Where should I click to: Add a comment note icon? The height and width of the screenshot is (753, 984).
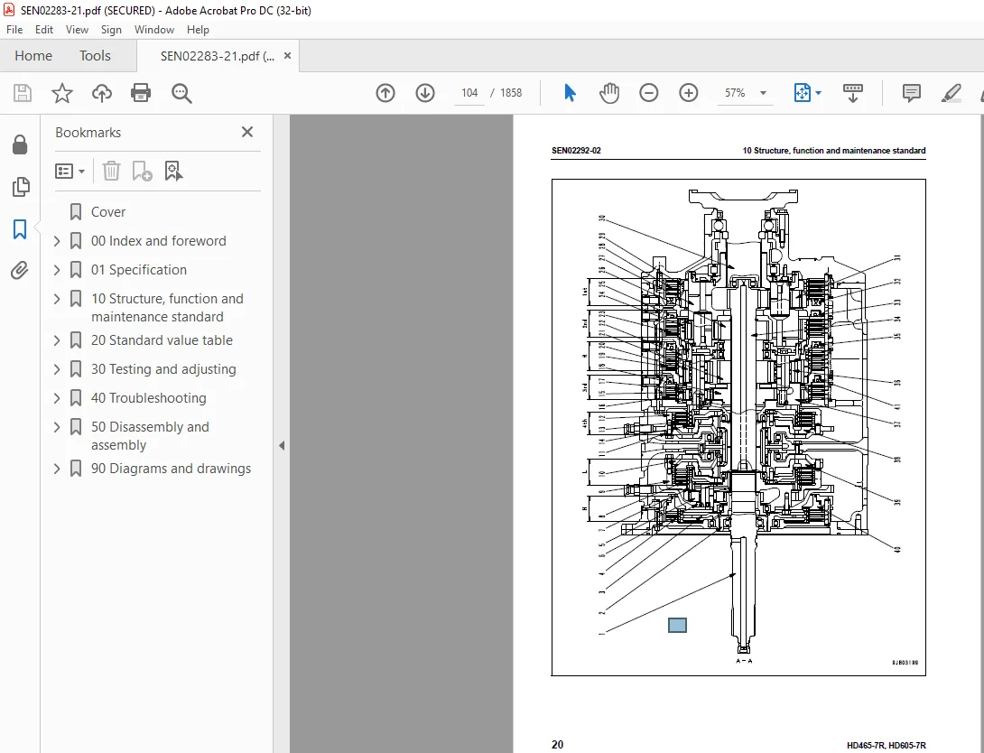click(x=911, y=93)
